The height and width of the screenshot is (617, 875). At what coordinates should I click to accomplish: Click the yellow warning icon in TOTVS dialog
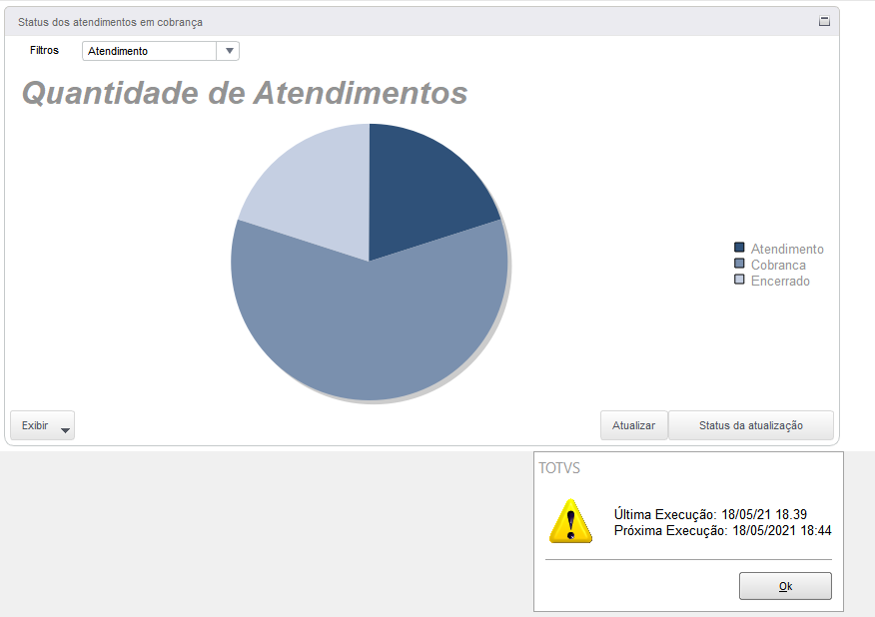click(570, 521)
